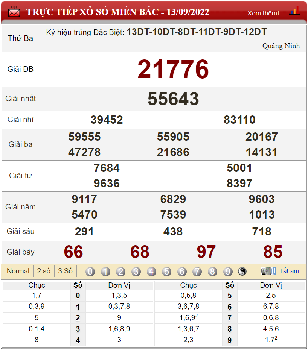
Task: Select the digit 7 filter ball
Action: pyautogui.click(x=197, y=272)
